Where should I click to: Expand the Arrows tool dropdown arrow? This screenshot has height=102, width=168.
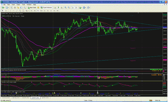(28, 10)
